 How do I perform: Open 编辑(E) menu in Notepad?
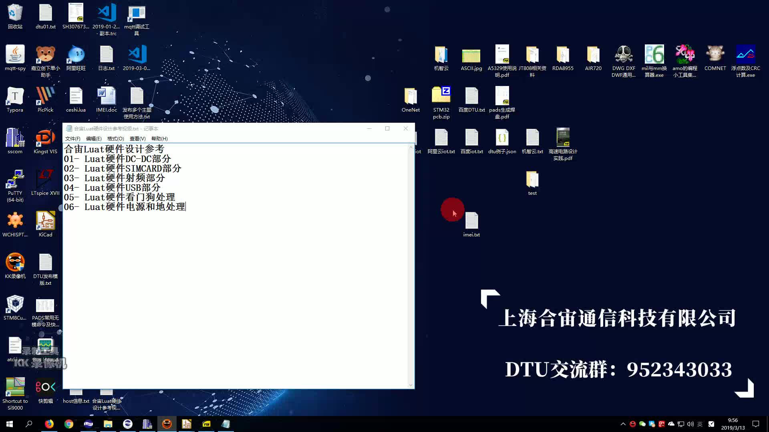(94, 139)
